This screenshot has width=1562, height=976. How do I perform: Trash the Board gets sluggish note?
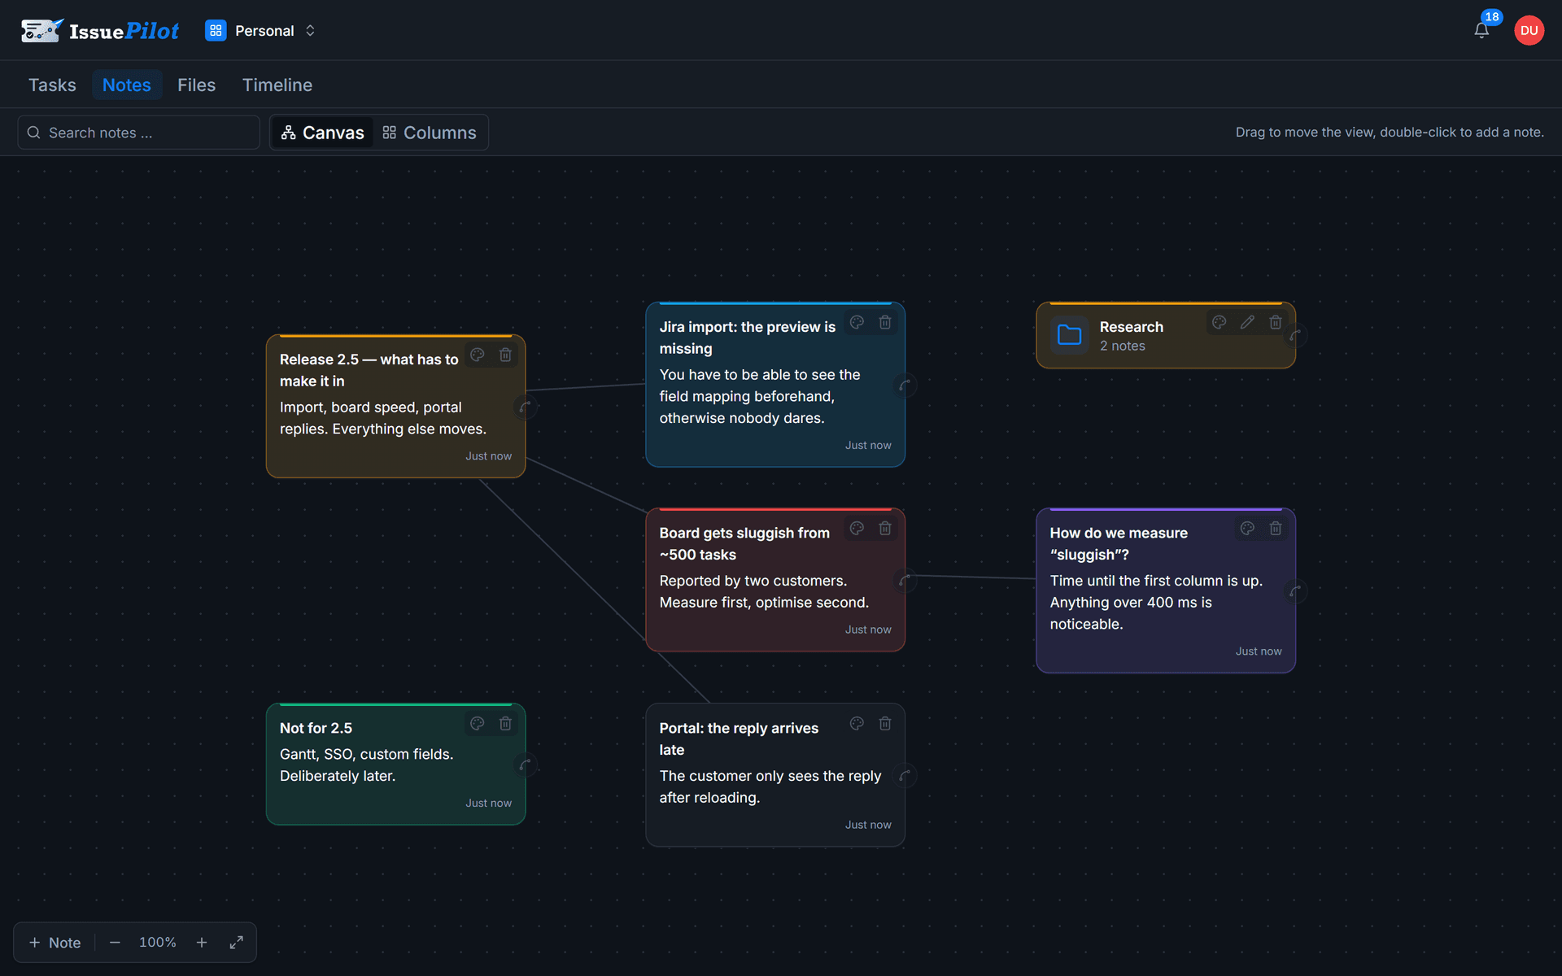[x=885, y=528]
